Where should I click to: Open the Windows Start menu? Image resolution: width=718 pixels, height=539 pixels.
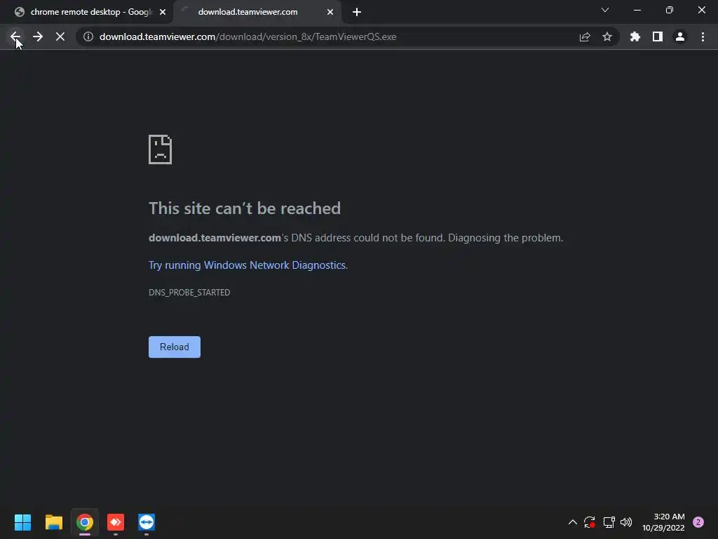point(23,522)
